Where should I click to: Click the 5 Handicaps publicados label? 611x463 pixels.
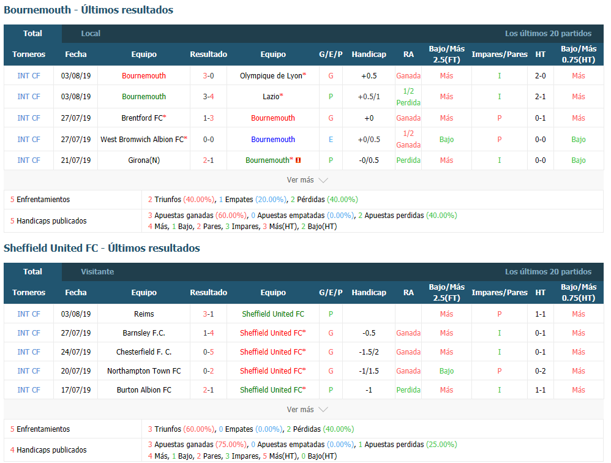(48, 220)
